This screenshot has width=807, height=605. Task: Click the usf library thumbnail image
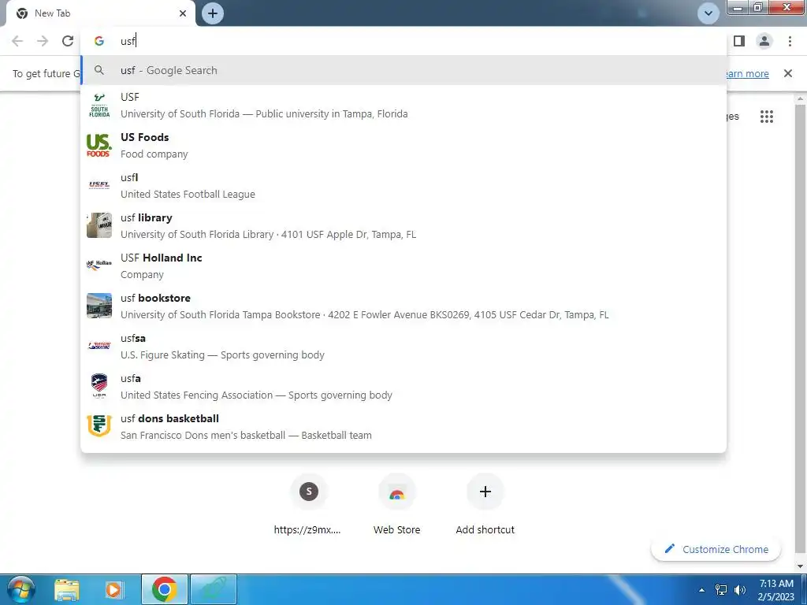[x=99, y=225]
